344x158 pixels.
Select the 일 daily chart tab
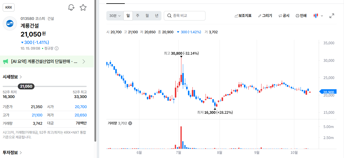(x=128, y=16)
